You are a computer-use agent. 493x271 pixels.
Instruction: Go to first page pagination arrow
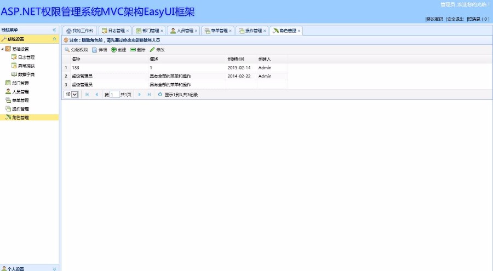tap(87, 95)
